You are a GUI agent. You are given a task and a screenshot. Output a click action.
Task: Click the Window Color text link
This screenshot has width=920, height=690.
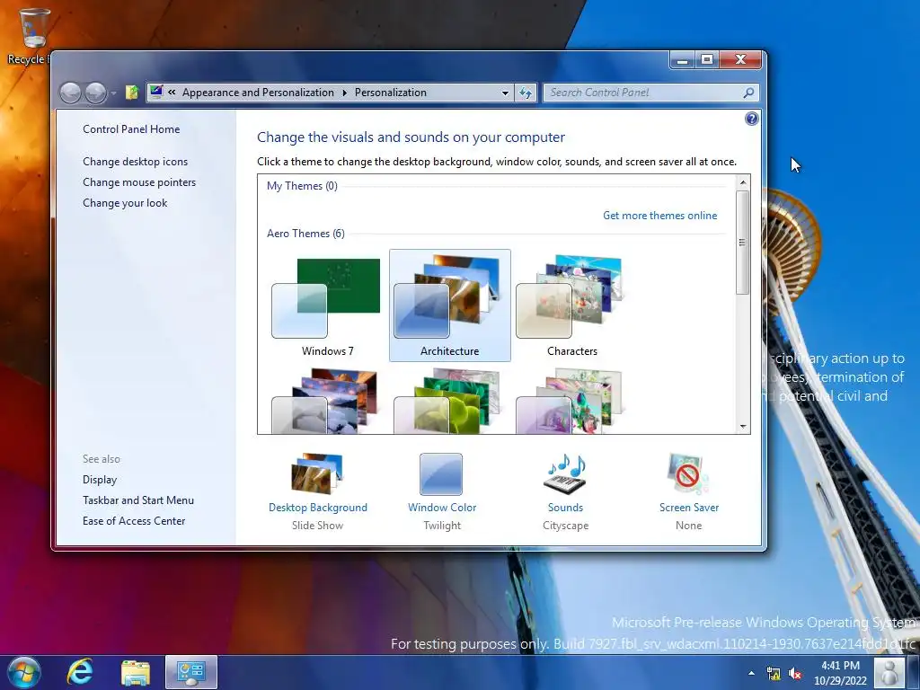coord(442,508)
